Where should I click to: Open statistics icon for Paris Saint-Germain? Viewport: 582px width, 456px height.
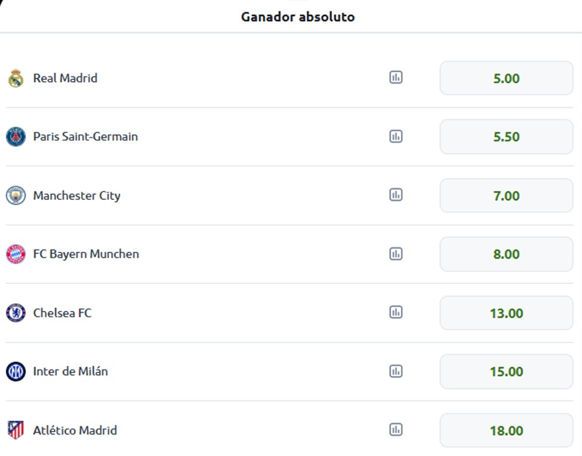point(396,136)
